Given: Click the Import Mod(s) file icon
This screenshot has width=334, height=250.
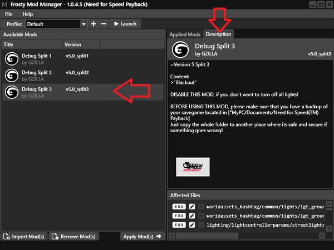Looking at the screenshot, I should tap(7, 237).
